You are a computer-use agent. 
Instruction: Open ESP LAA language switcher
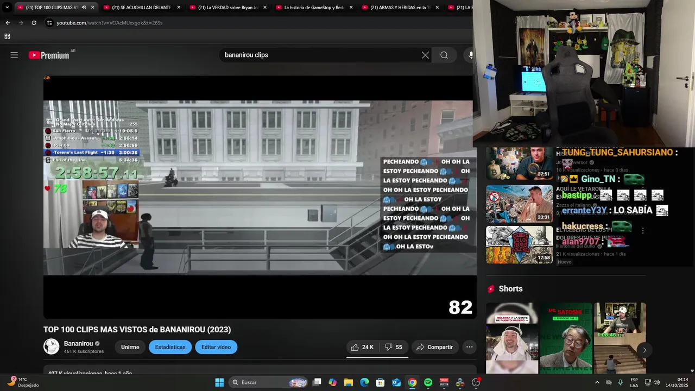[634, 382]
